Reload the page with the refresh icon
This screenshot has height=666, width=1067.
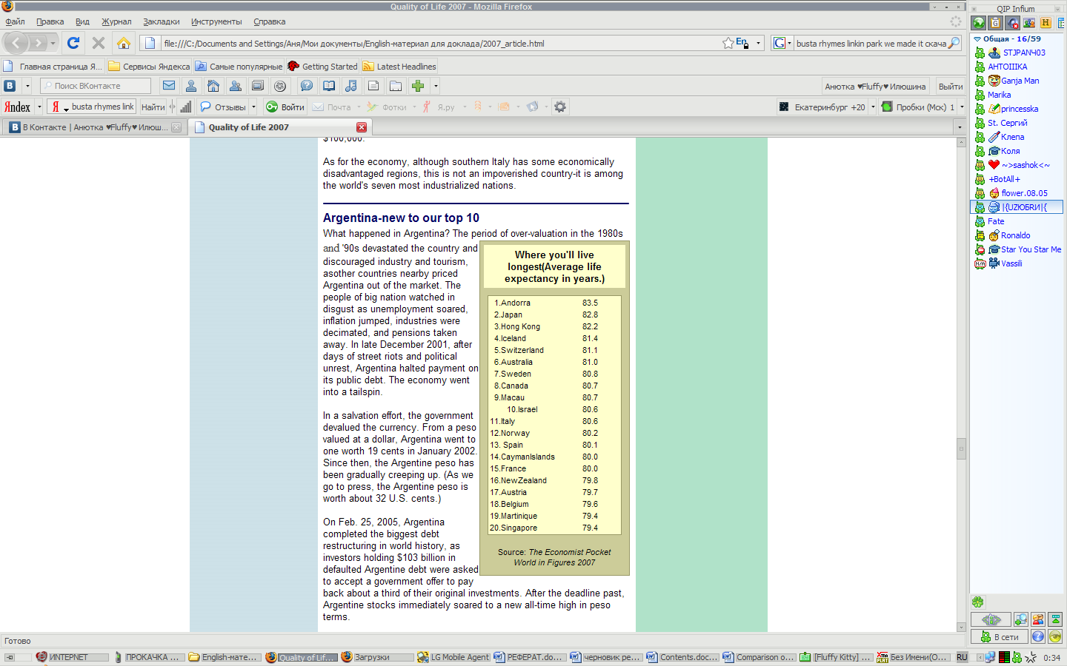click(x=73, y=43)
